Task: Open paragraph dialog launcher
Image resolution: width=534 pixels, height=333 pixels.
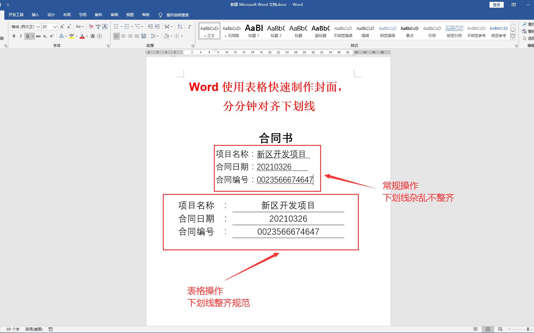Action: [x=193, y=46]
